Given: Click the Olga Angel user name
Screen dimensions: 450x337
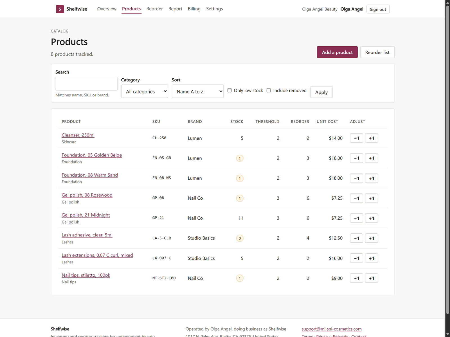Looking at the screenshot, I should coord(352,9).
